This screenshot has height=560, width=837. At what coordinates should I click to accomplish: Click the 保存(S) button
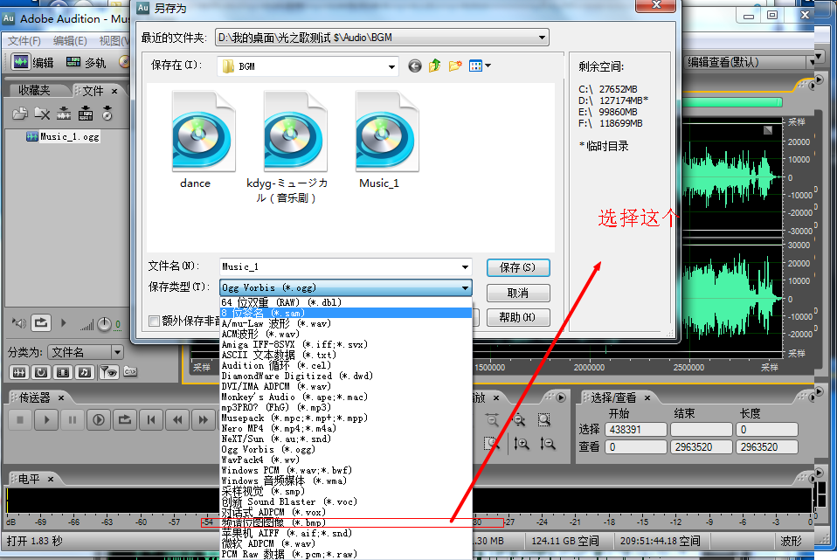[x=518, y=267]
